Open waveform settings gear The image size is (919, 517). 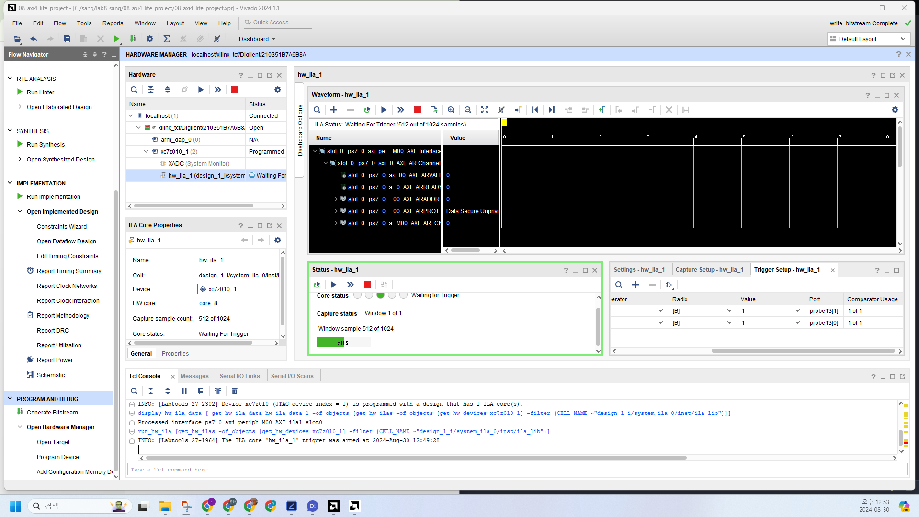(895, 110)
